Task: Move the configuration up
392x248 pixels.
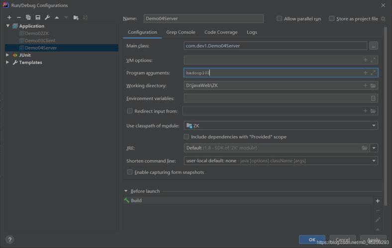Action: [x=57, y=17]
